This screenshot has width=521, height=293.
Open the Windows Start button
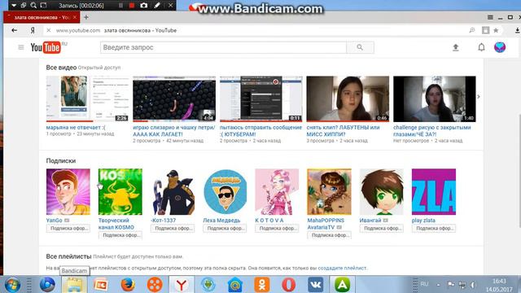pos(12,285)
